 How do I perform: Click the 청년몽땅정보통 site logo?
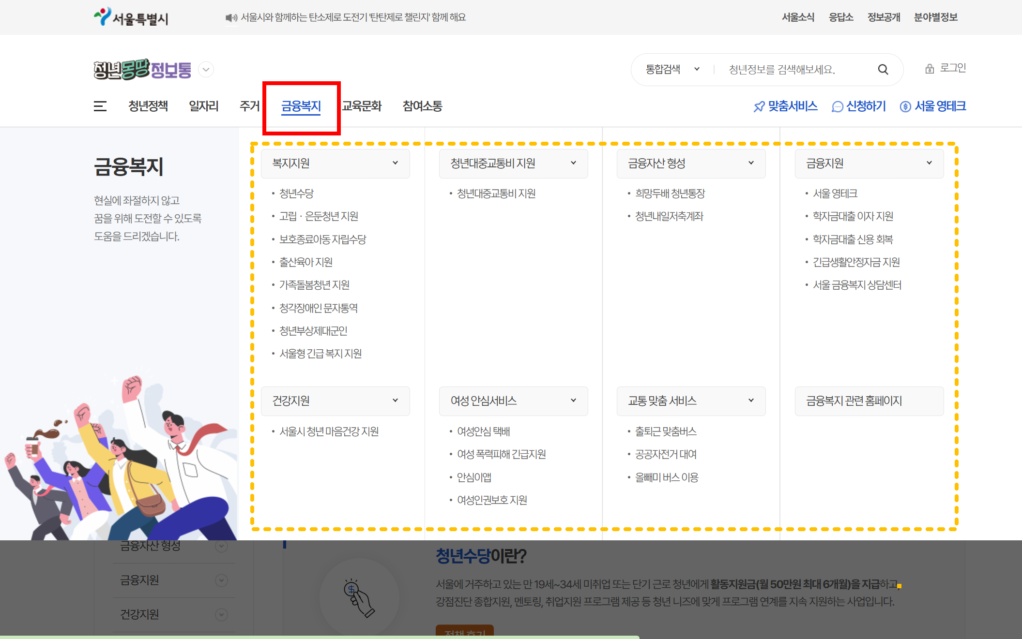click(142, 70)
